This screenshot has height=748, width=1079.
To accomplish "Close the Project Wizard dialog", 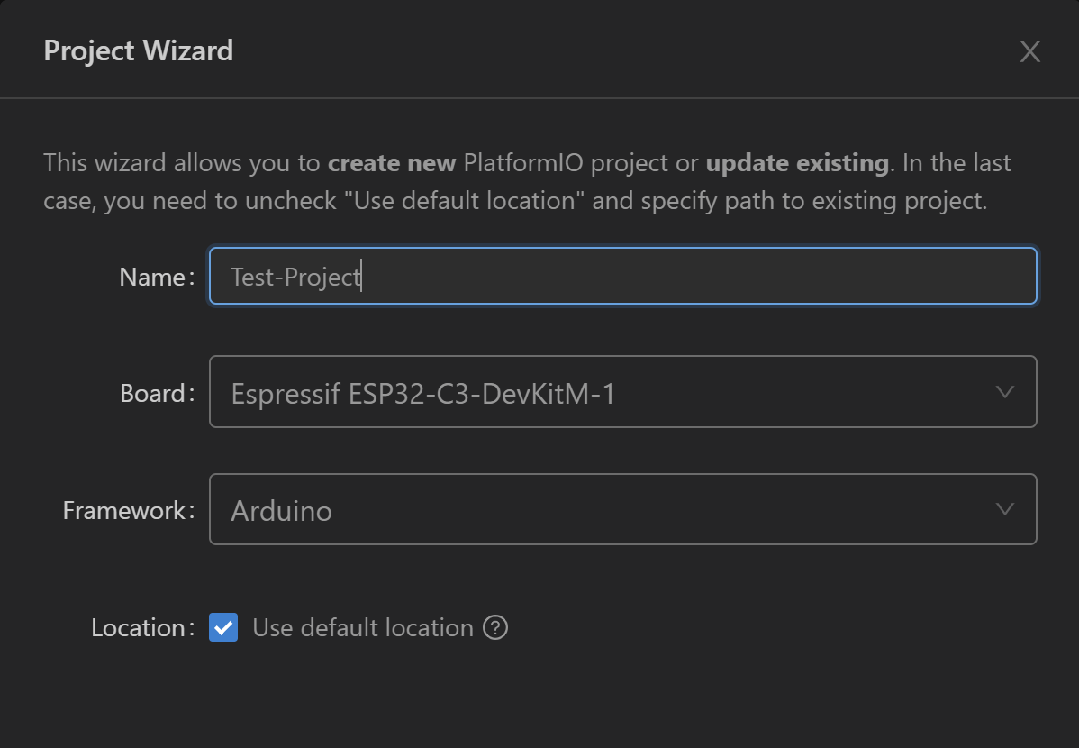I will (x=1029, y=51).
